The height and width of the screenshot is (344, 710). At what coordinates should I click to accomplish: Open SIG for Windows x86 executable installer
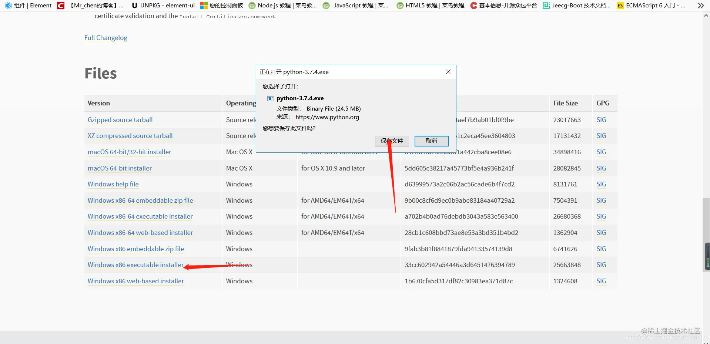601,265
